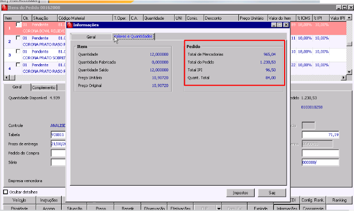Click the Situação button at bottom
Screen dimensions: 354x213
point(74,208)
